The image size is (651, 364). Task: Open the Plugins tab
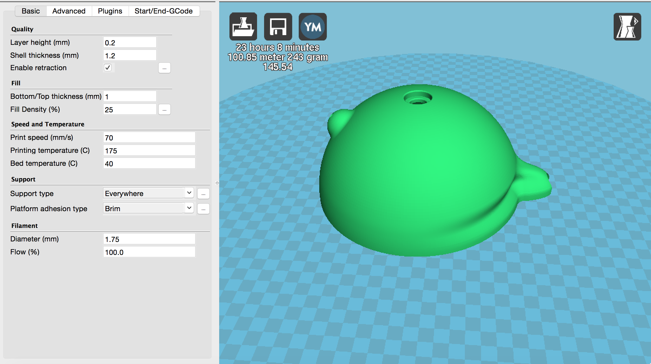click(110, 11)
